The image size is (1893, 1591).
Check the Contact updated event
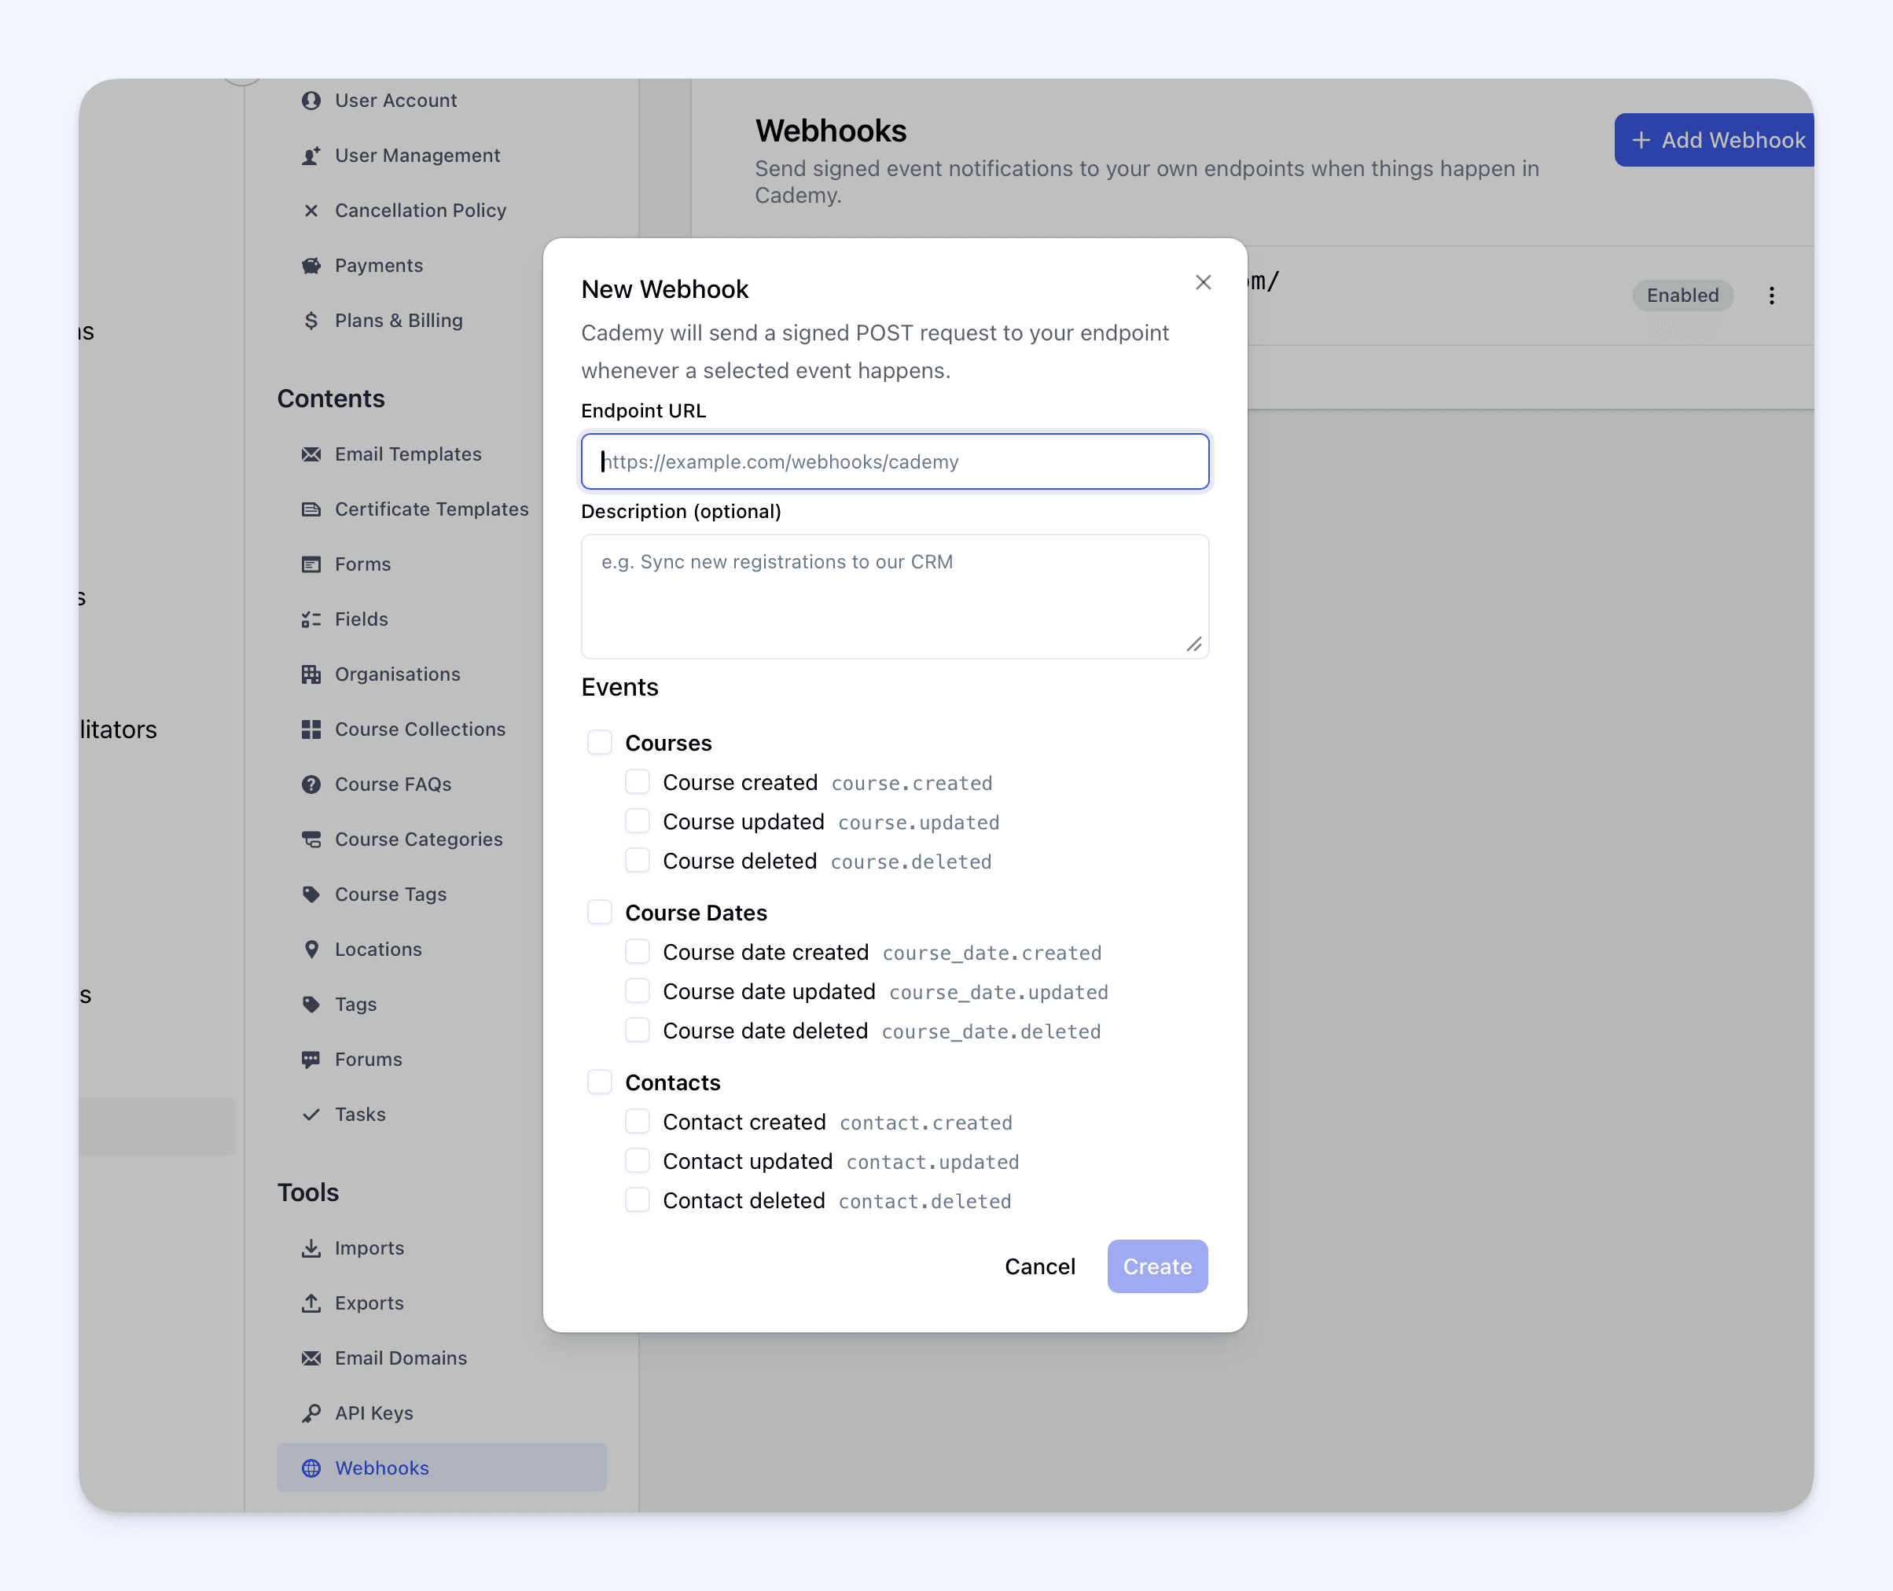coord(638,1161)
